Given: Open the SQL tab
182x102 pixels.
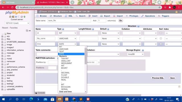Looking at the screenshot, I should click(x=69, y=16).
